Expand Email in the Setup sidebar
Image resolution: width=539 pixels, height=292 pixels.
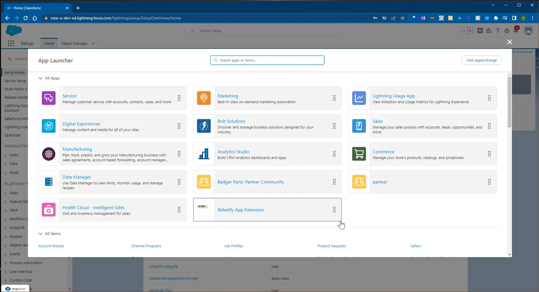(5, 173)
